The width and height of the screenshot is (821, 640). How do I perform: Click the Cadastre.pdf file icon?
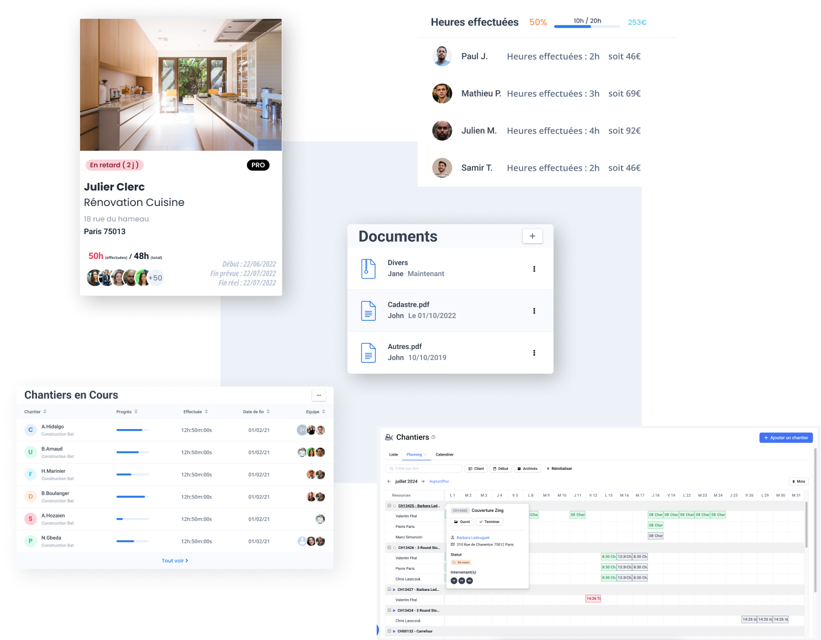click(x=369, y=310)
